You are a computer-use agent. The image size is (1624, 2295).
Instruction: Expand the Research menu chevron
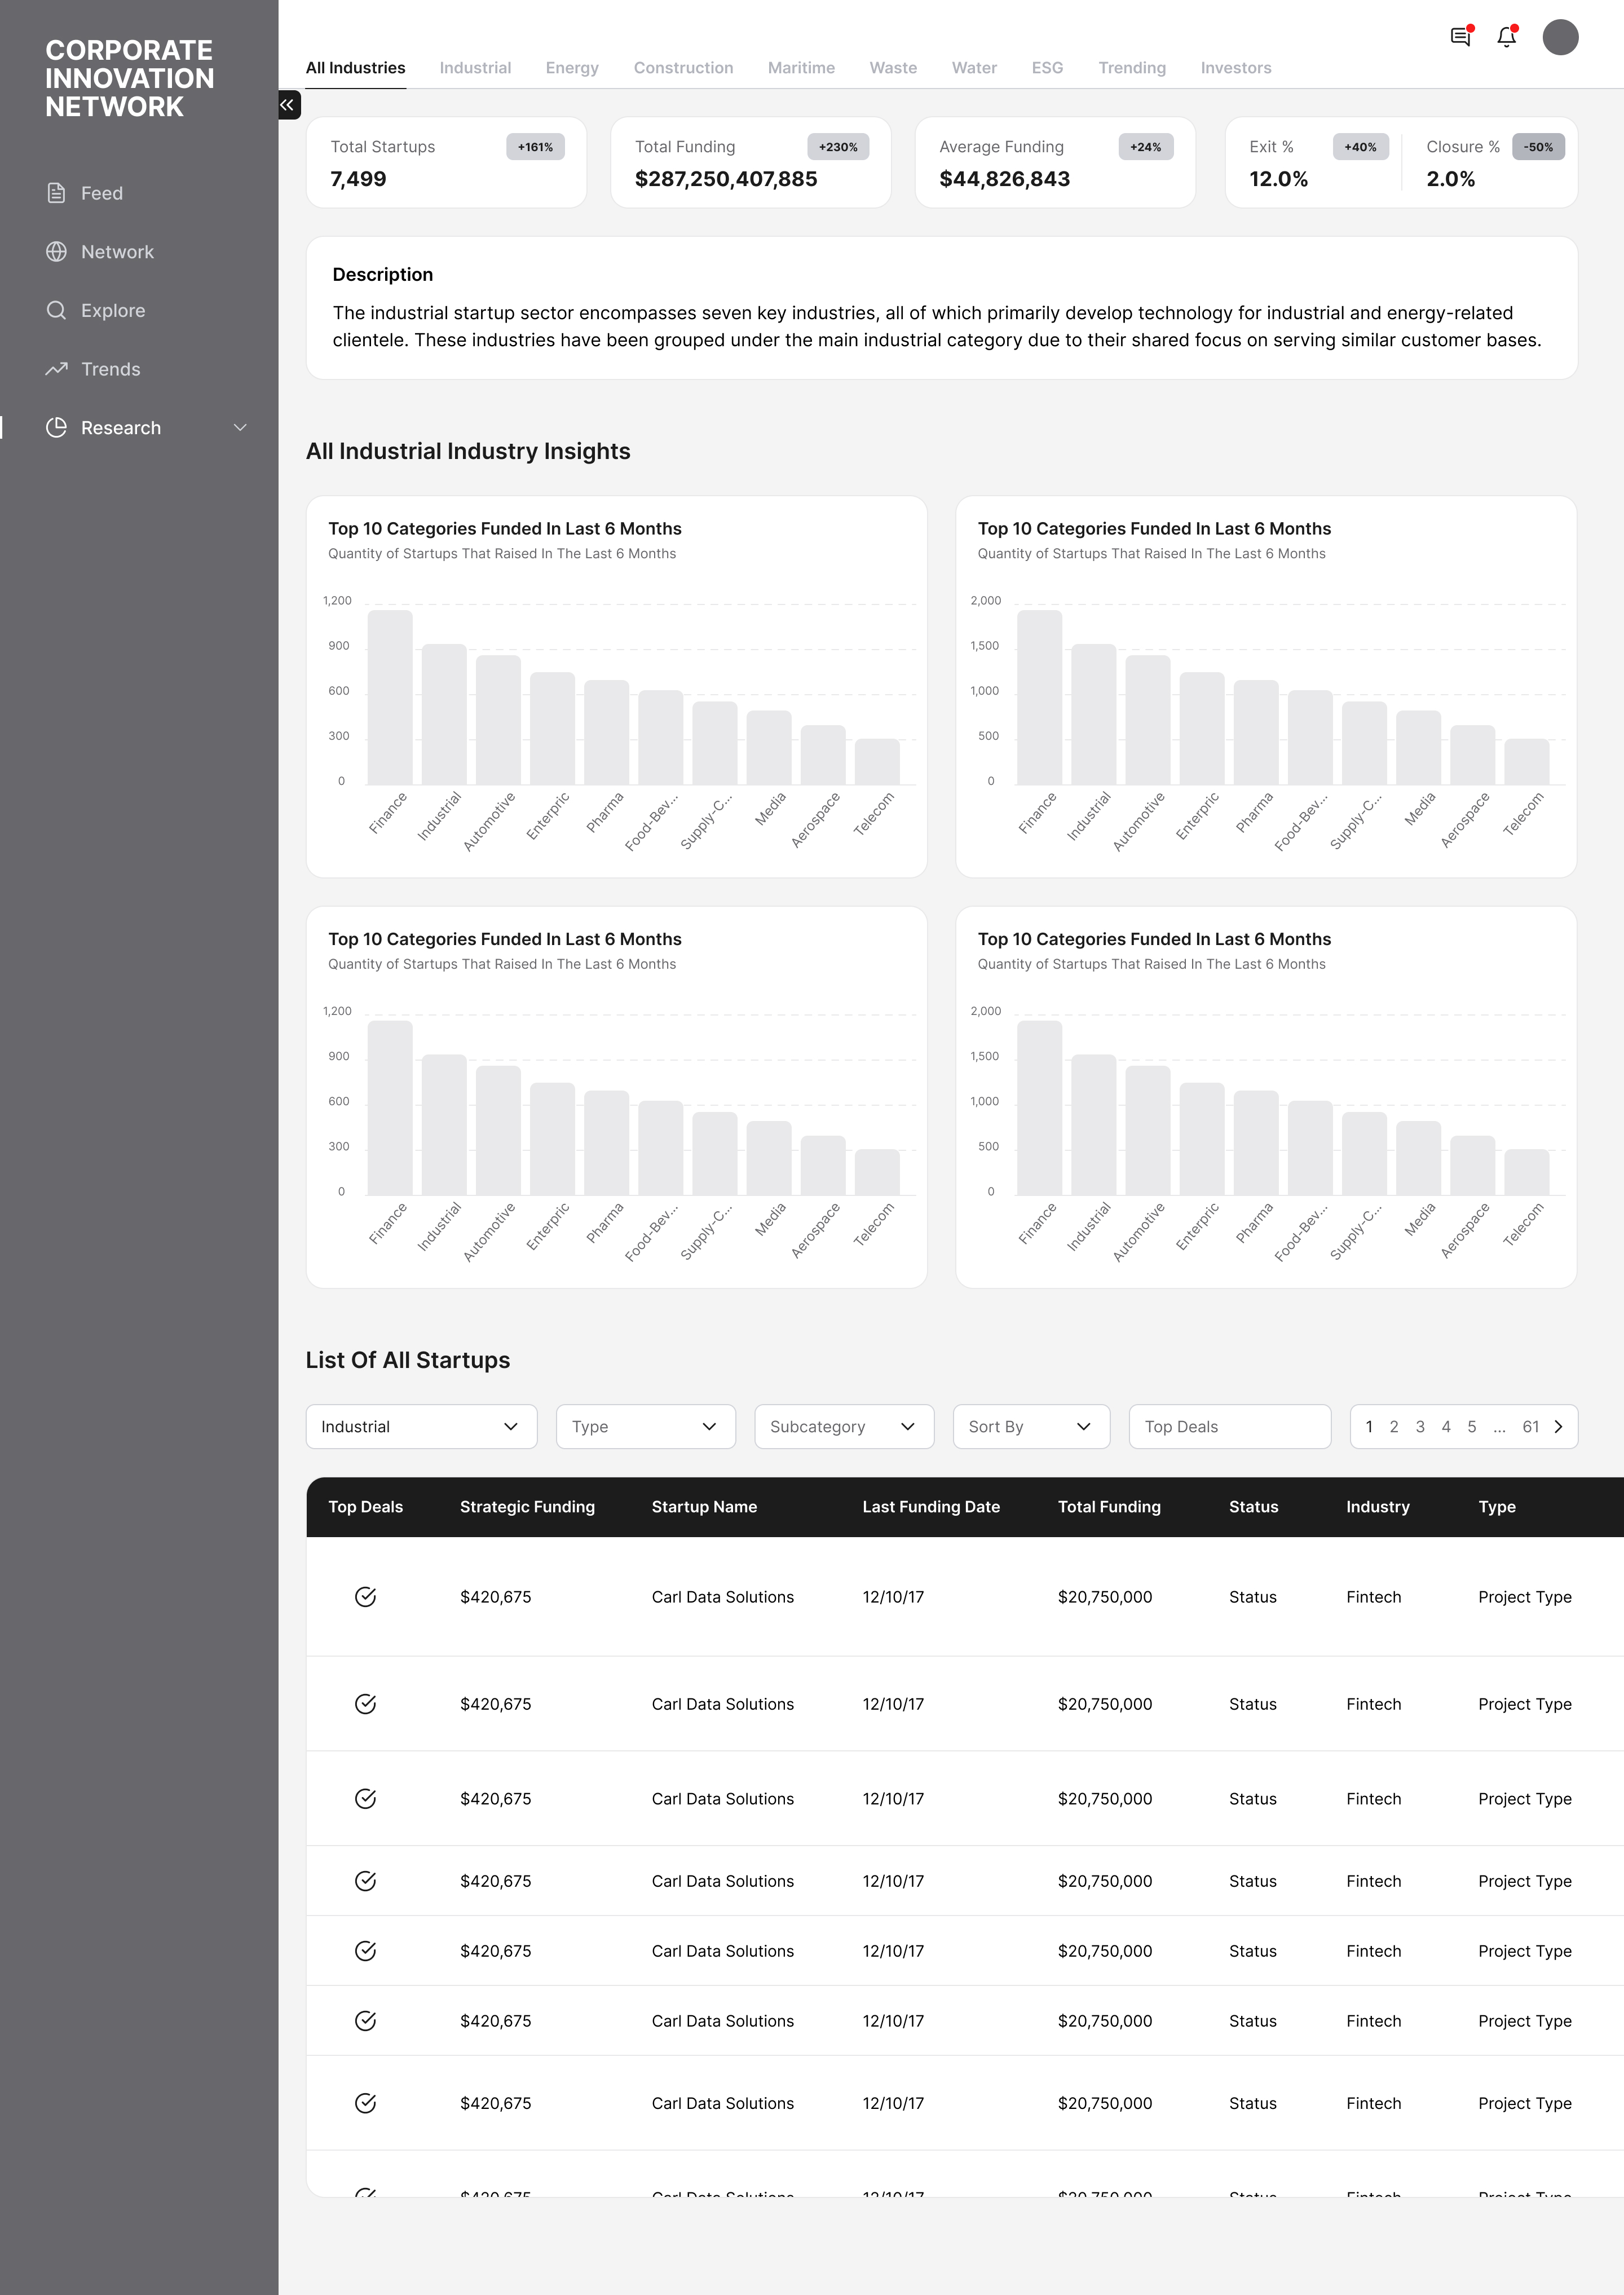[x=240, y=428]
